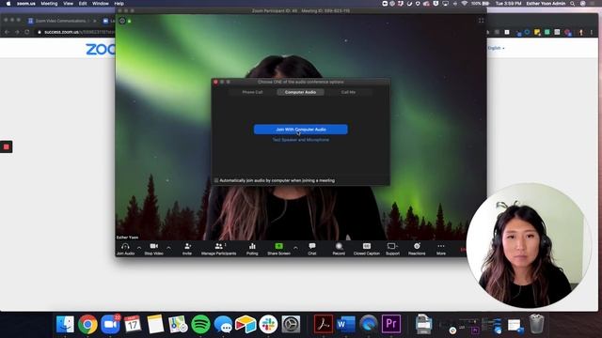Start recording with Record icon

(339, 249)
